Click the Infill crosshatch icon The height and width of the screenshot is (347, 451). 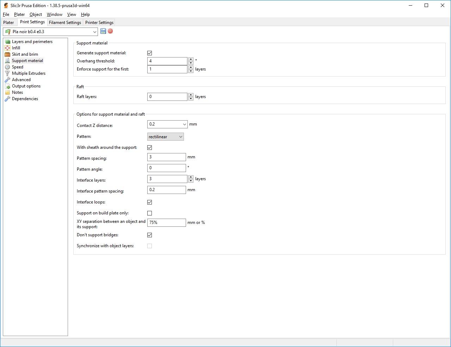point(7,48)
